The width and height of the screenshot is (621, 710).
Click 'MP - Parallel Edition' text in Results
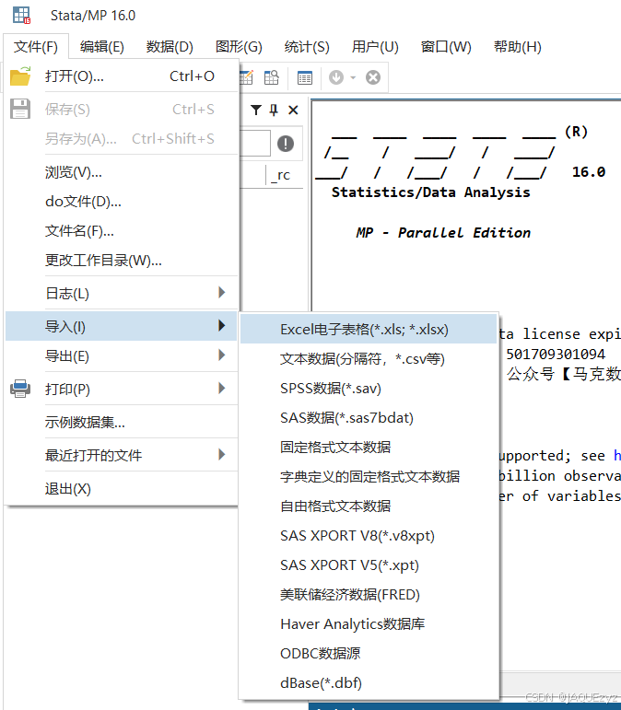pyautogui.click(x=443, y=233)
